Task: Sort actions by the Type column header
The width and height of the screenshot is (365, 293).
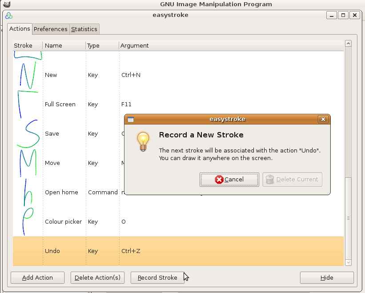Action: (x=102, y=46)
